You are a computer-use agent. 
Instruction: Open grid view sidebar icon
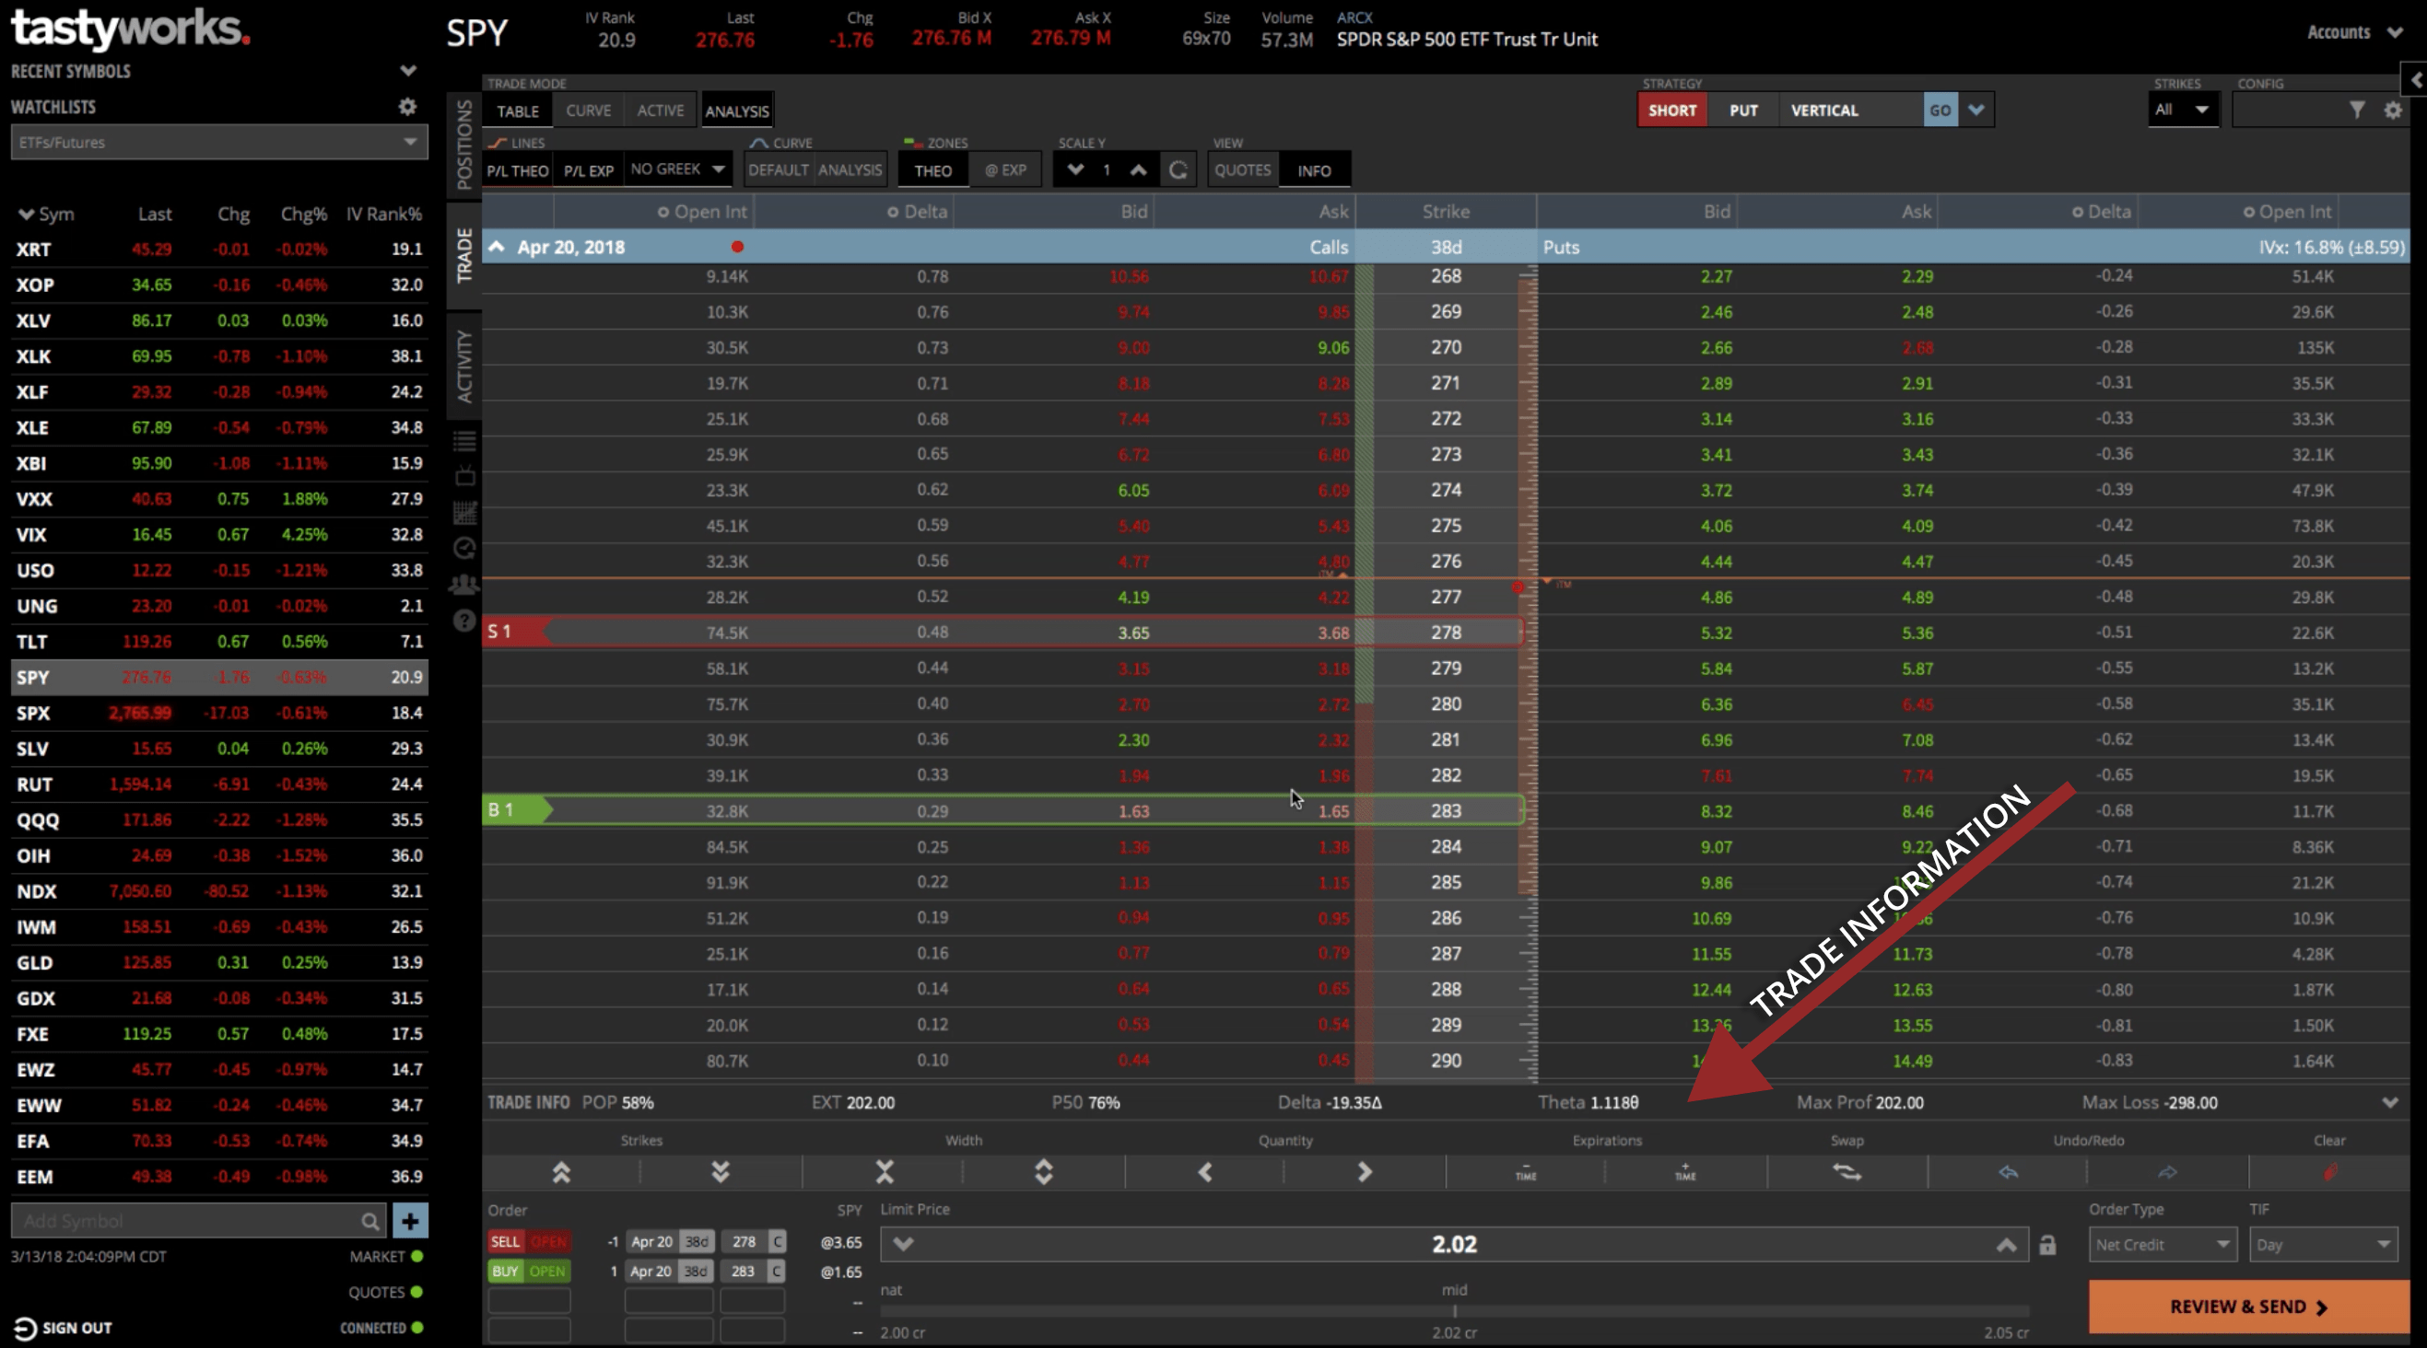click(x=464, y=513)
